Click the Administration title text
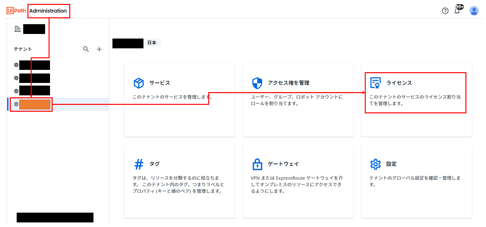 pyautogui.click(x=48, y=11)
